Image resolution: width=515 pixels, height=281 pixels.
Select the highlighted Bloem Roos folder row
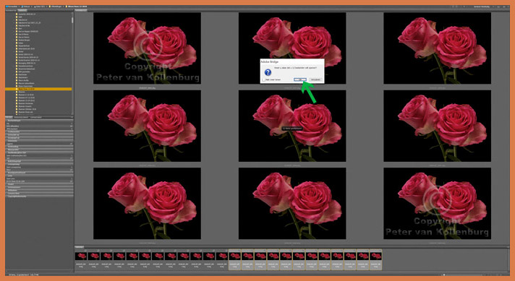(38, 89)
